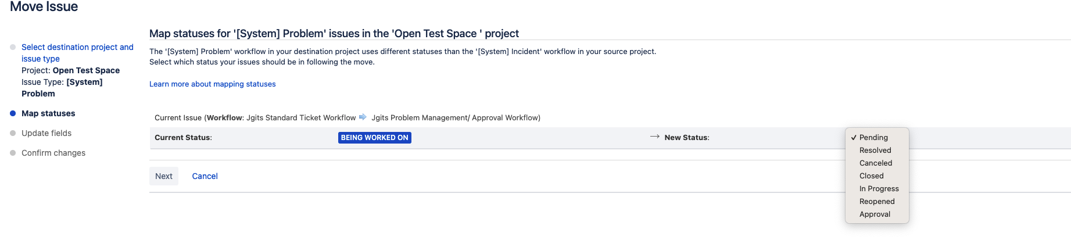Cancel the move issue wizard
The image size is (1071, 247).
click(x=205, y=176)
